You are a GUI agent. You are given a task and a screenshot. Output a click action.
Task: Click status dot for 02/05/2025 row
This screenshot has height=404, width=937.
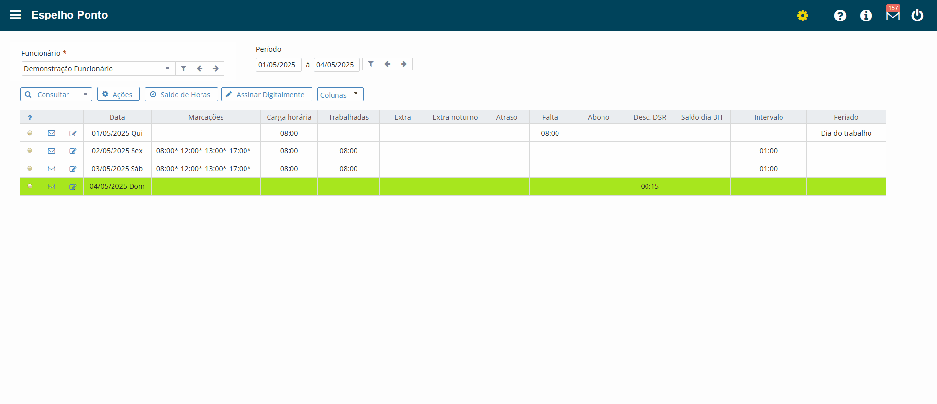(30, 151)
